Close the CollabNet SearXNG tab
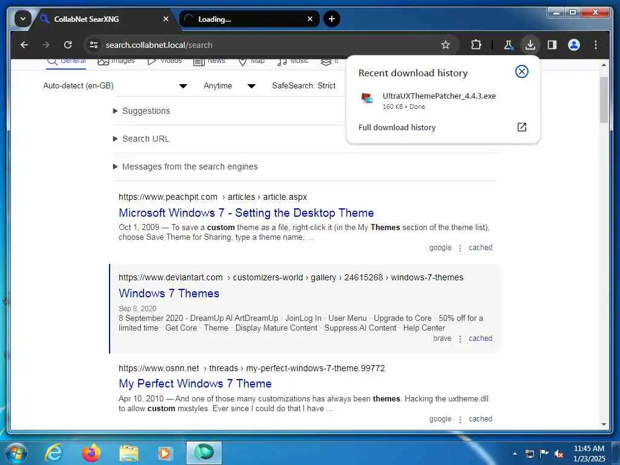This screenshot has height=465, width=620. click(x=166, y=19)
